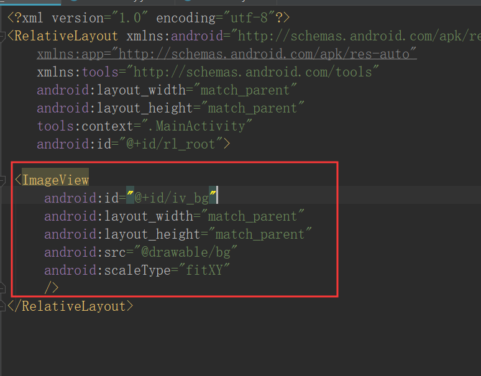Screen dimensions: 481x376
Task: Click RelativeLayout's android:layout_height attribute
Action: [114, 108]
